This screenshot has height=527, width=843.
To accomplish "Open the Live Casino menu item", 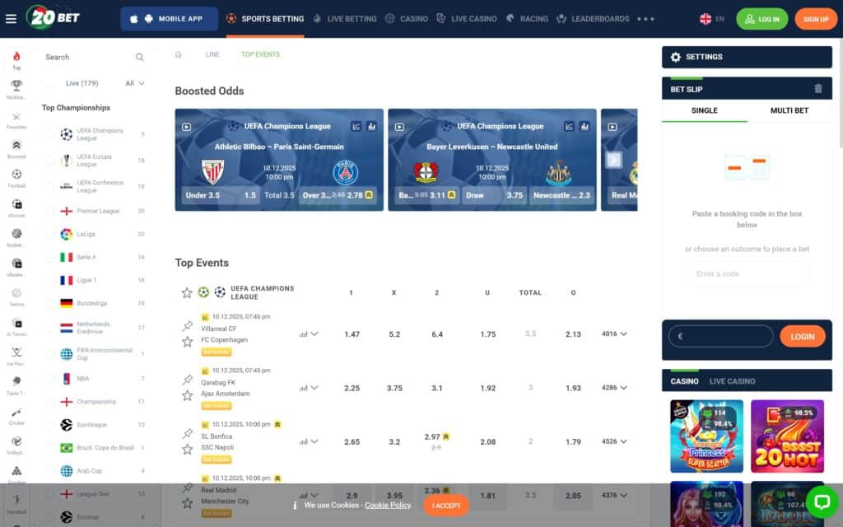I will coord(467,17).
